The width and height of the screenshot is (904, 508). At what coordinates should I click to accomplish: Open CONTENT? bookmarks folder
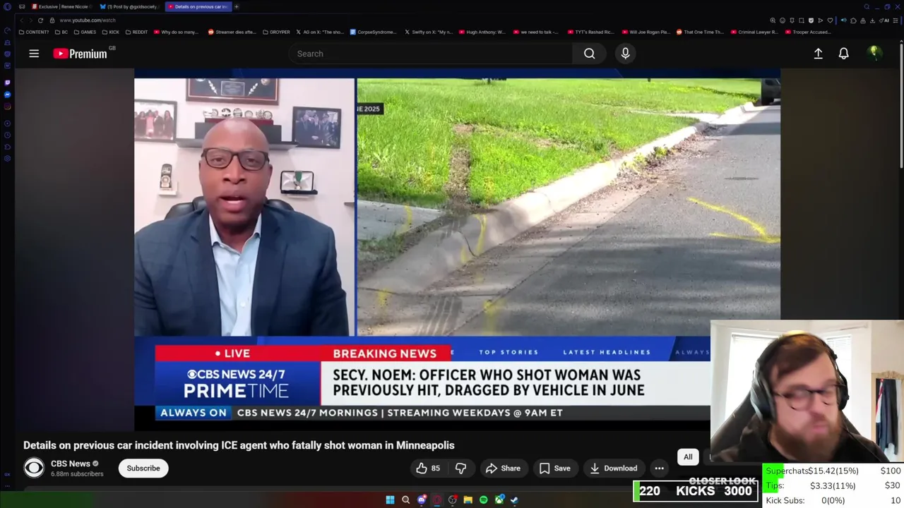[x=34, y=32]
